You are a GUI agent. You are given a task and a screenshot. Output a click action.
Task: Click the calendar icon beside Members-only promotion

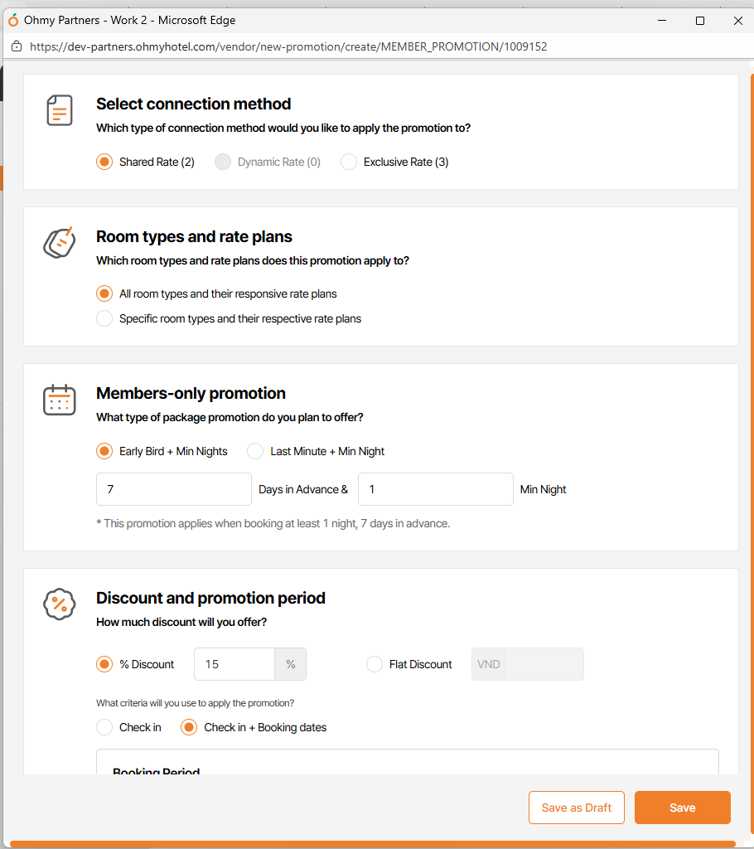[60, 400]
